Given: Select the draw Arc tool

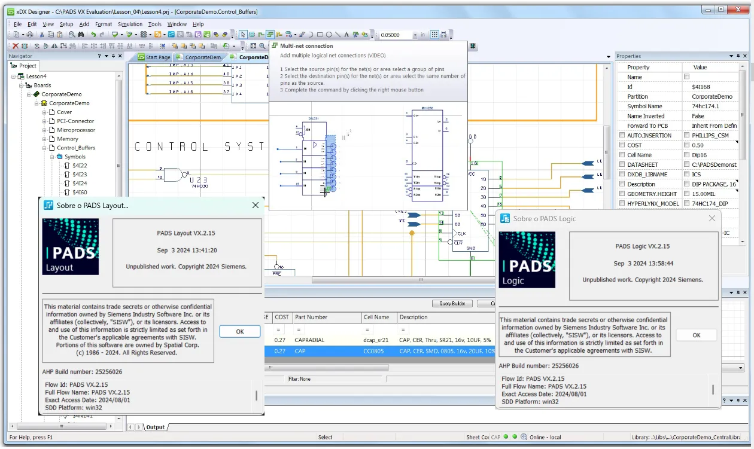Looking at the screenshot, I should pos(311,35).
